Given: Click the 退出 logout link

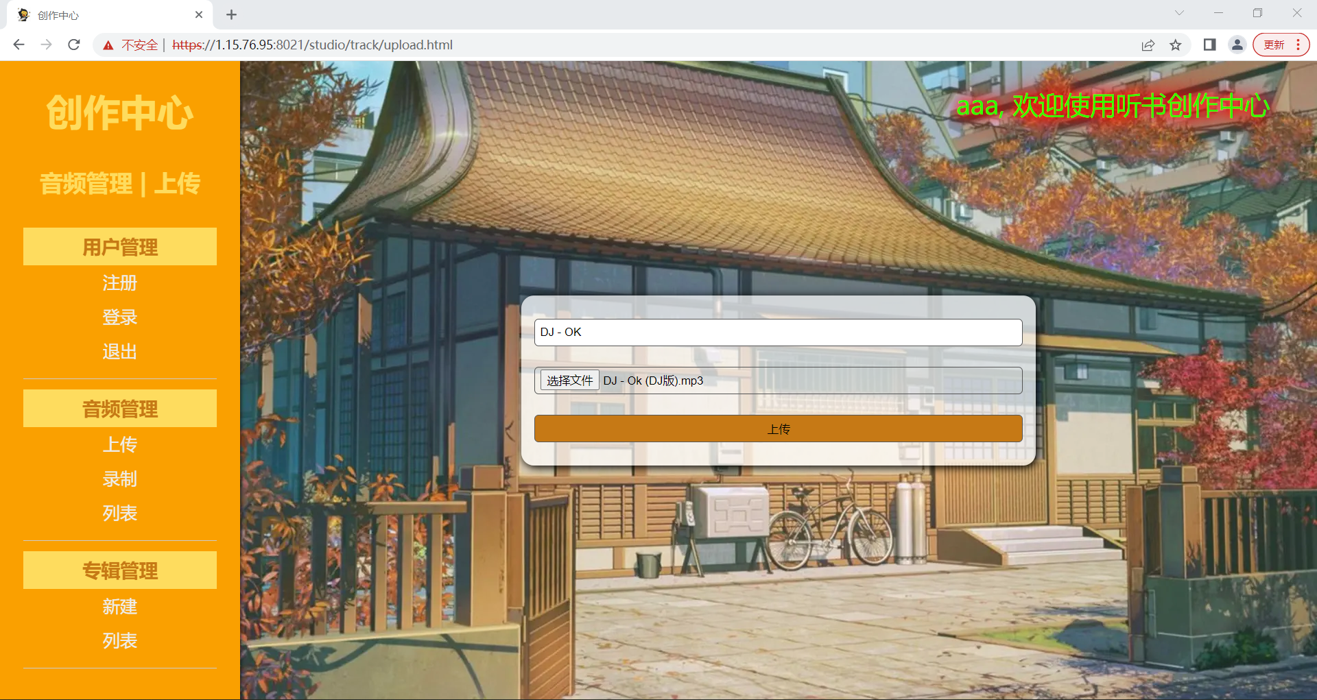Looking at the screenshot, I should point(120,351).
